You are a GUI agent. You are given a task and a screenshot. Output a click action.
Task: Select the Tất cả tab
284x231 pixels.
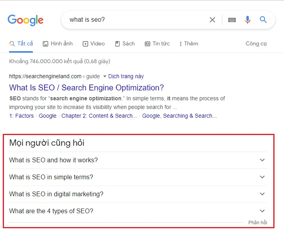click(21, 43)
